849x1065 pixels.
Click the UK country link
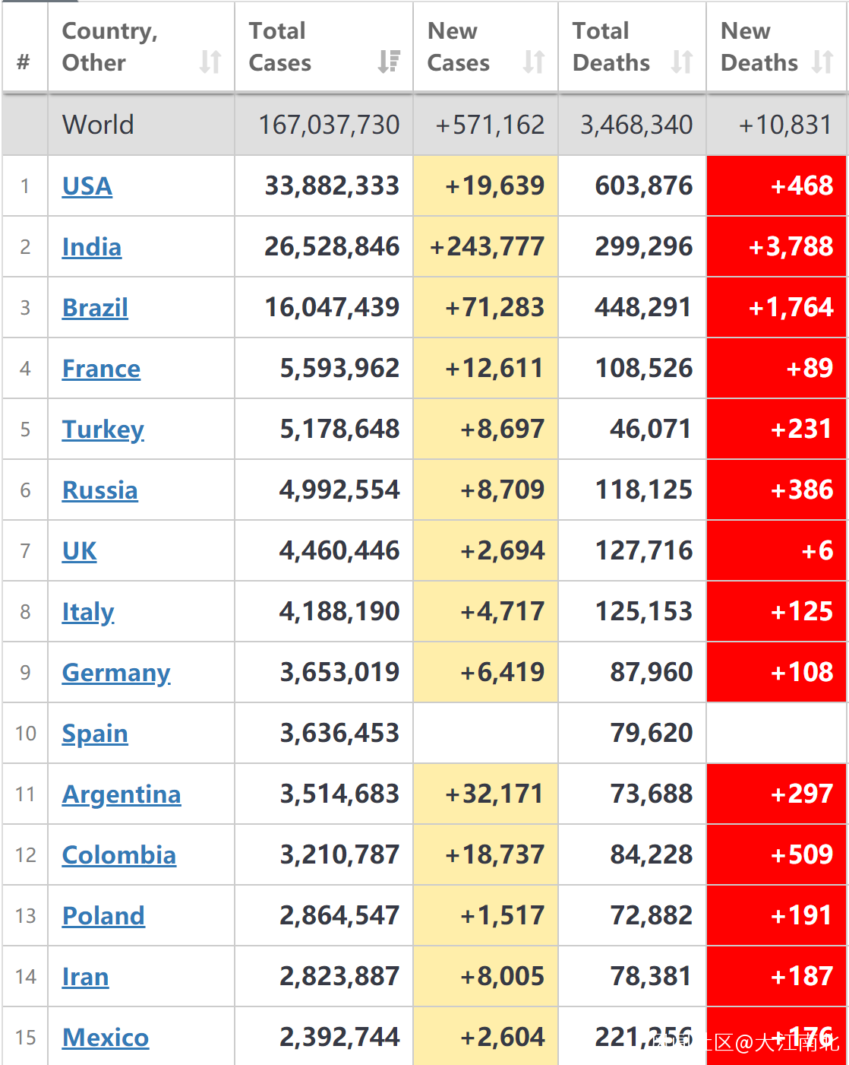[80, 551]
